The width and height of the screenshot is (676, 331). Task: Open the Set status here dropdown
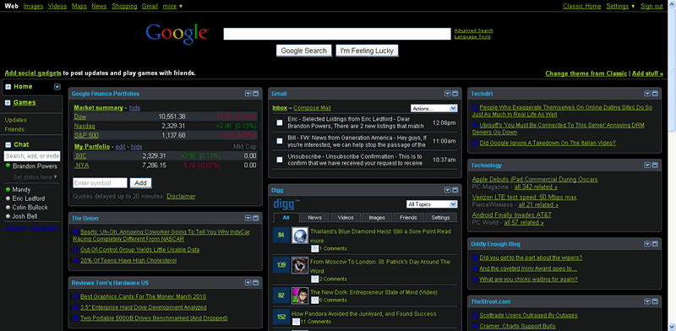coord(35,177)
